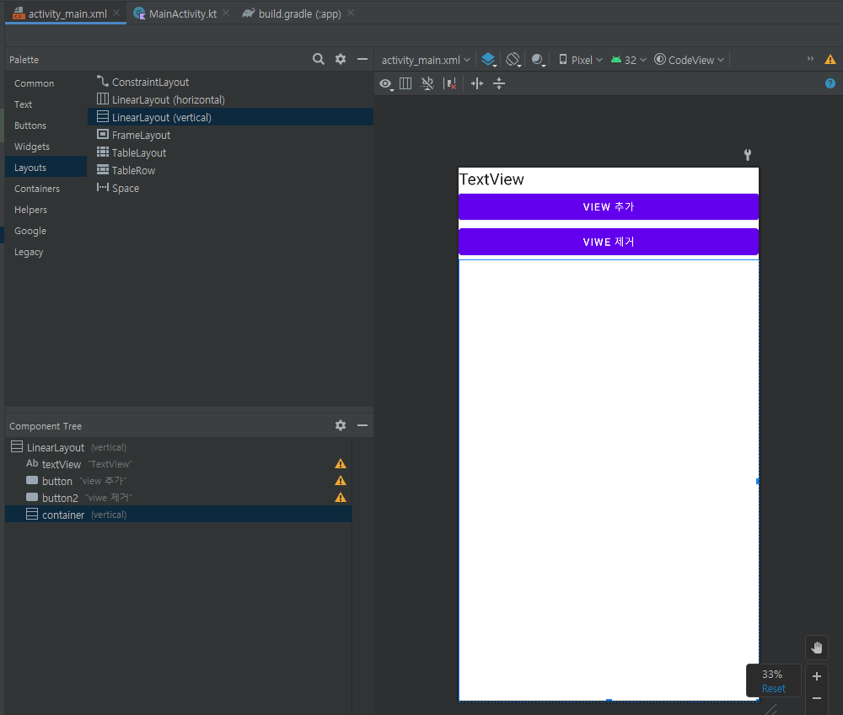
Task: Click warning icon on button2 row
Action: pyautogui.click(x=341, y=498)
